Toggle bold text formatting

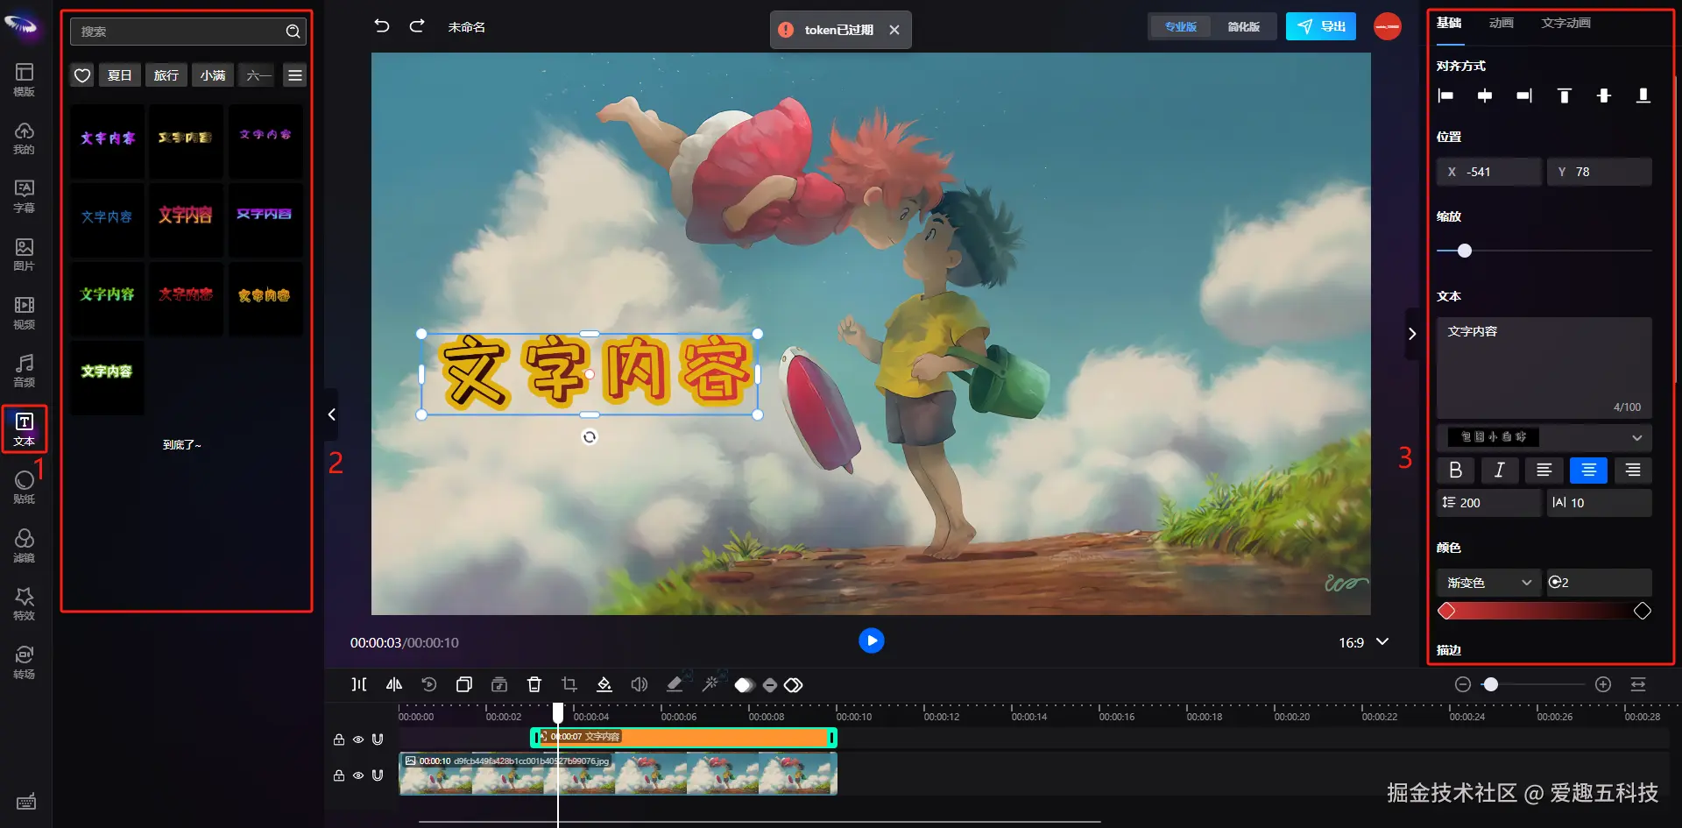[x=1456, y=471]
